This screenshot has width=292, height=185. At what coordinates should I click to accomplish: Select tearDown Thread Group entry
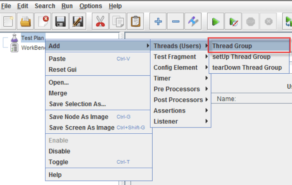[x=249, y=67]
